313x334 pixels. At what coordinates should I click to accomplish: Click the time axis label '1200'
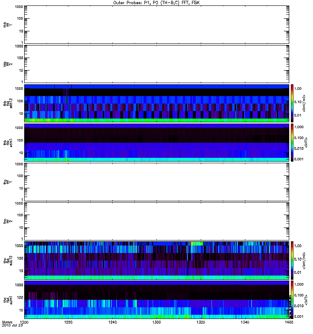pyautogui.click(x=24, y=322)
